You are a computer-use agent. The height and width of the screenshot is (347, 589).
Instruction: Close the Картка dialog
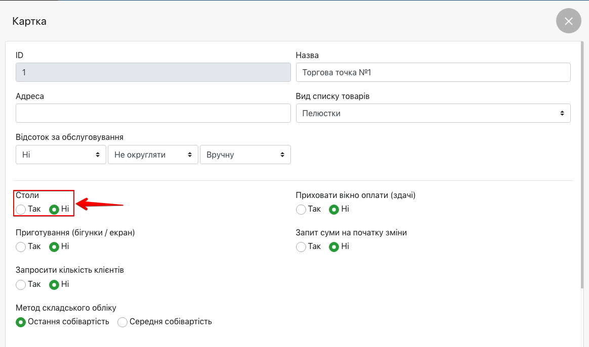(568, 21)
